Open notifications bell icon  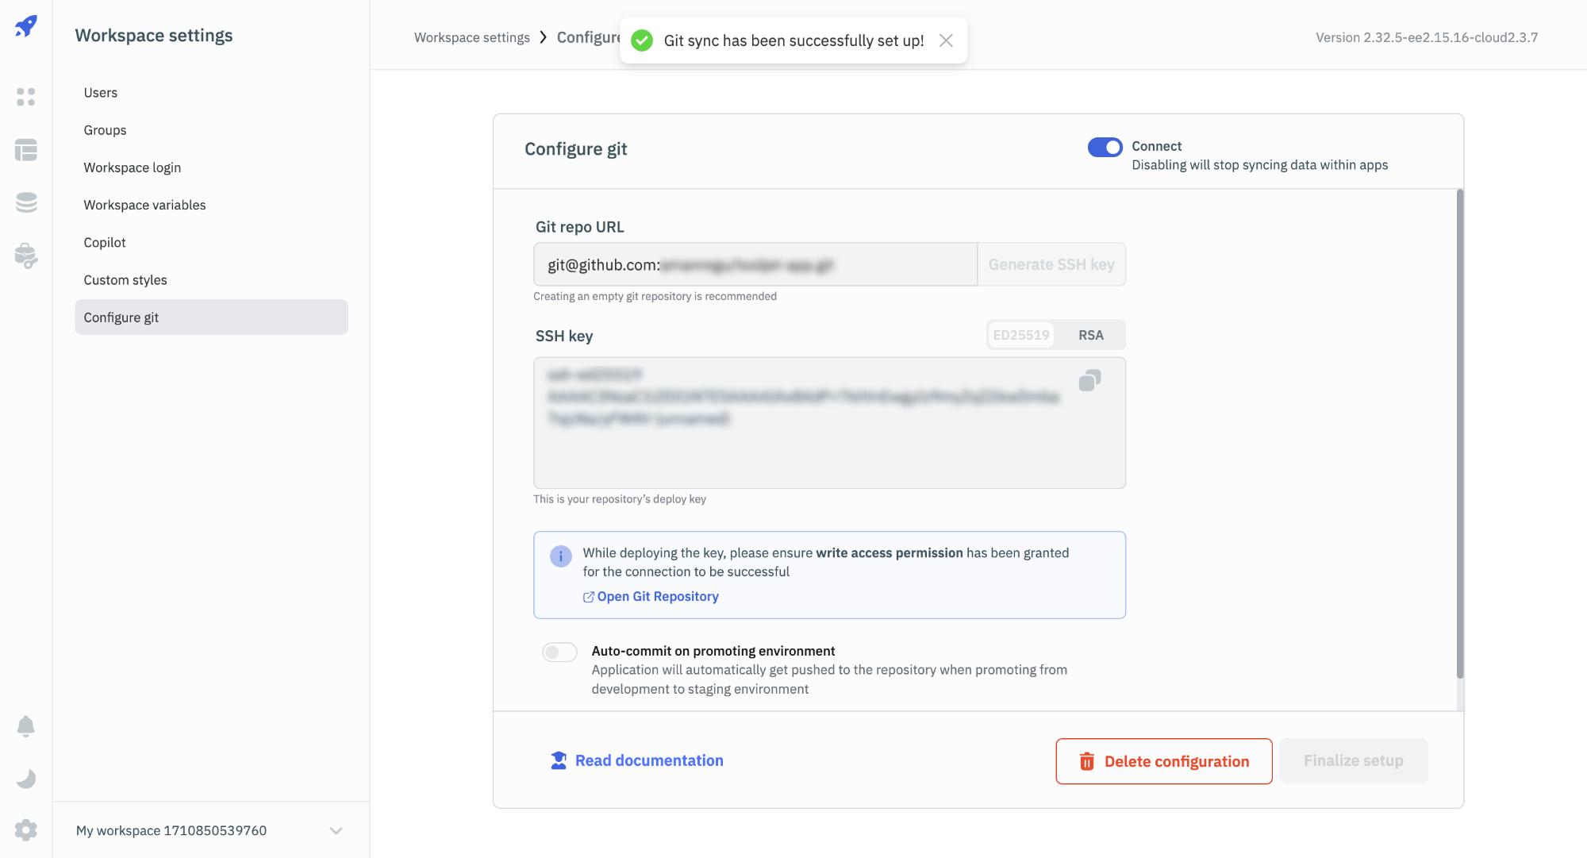[x=26, y=726]
